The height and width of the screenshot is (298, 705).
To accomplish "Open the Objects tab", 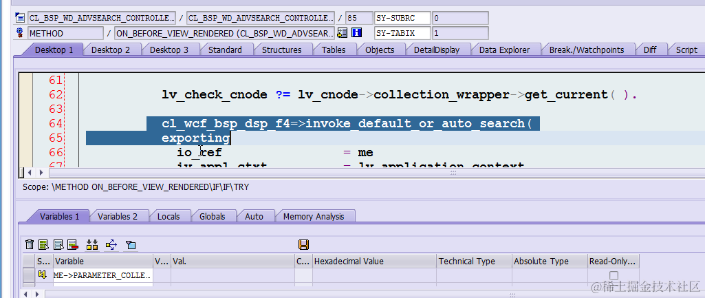I will tap(380, 50).
